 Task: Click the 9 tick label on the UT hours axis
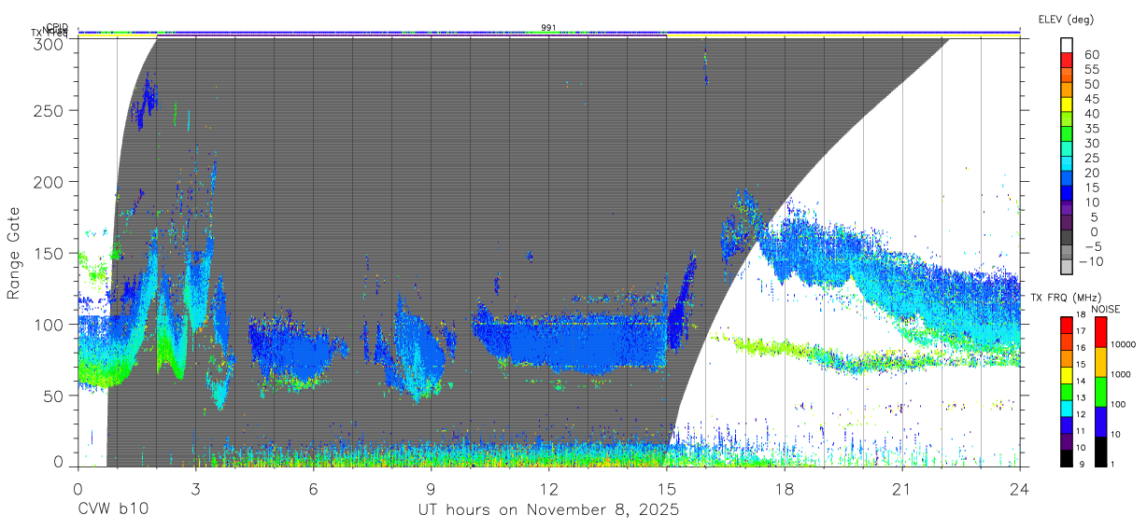point(431,488)
